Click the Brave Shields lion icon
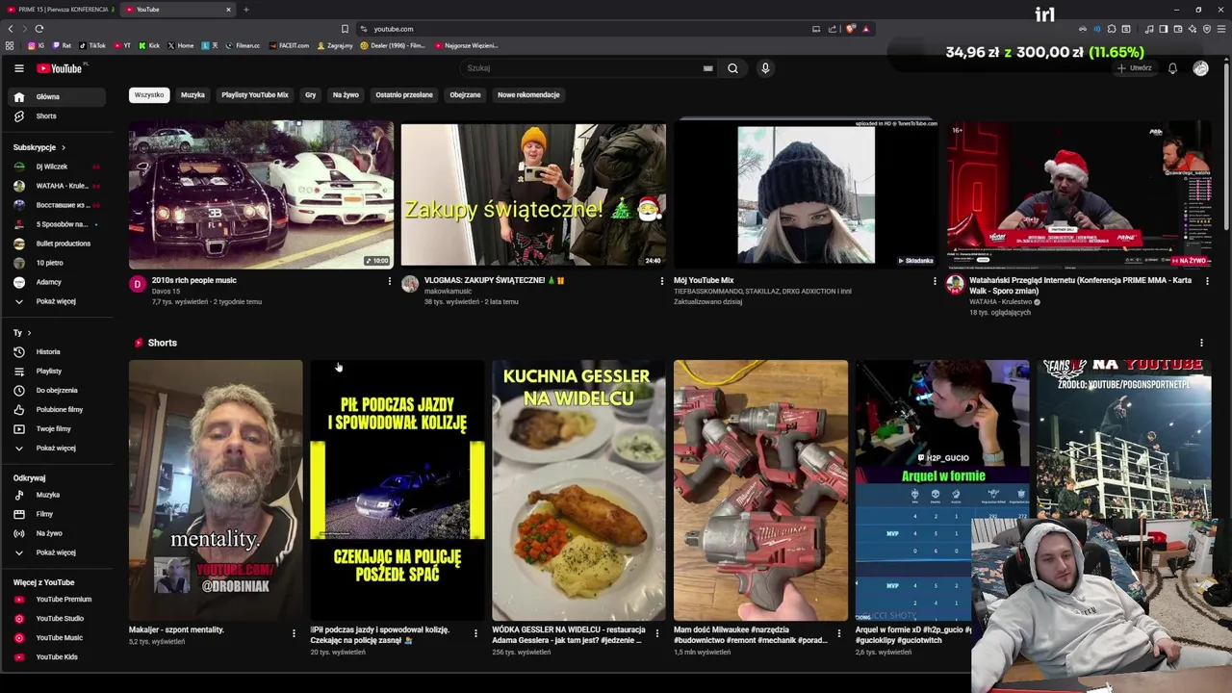 point(850,29)
